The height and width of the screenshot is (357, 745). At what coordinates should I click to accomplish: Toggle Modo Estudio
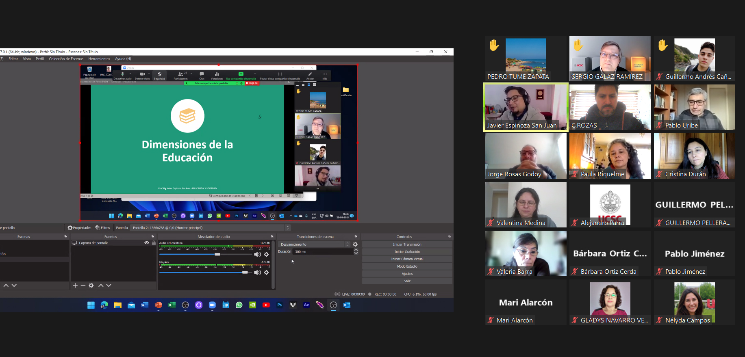click(x=407, y=266)
